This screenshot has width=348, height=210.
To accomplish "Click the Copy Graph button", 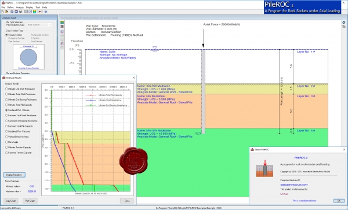I will (11, 201).
